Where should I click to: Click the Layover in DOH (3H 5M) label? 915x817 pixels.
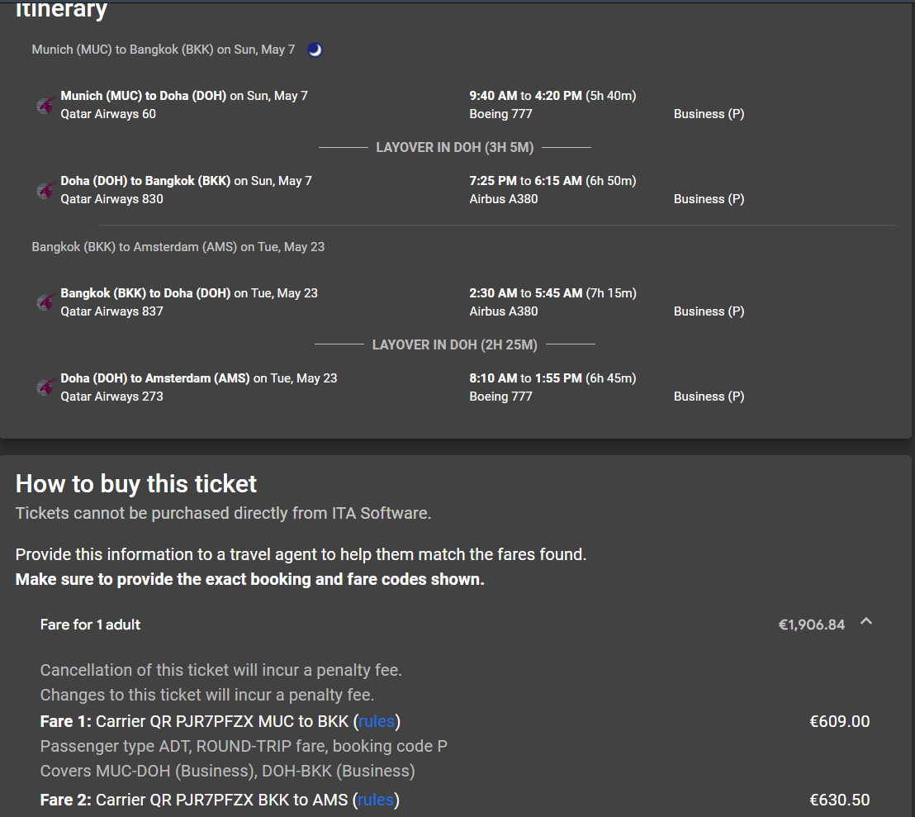point(454,148)
